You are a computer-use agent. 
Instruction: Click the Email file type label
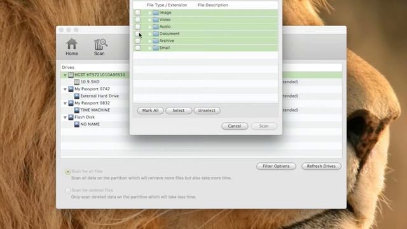coord(165,48)
